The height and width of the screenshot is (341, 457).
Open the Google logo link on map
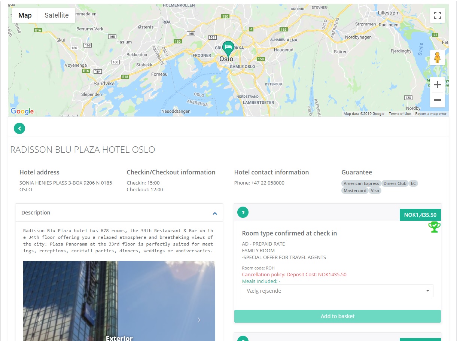point(22,111)
